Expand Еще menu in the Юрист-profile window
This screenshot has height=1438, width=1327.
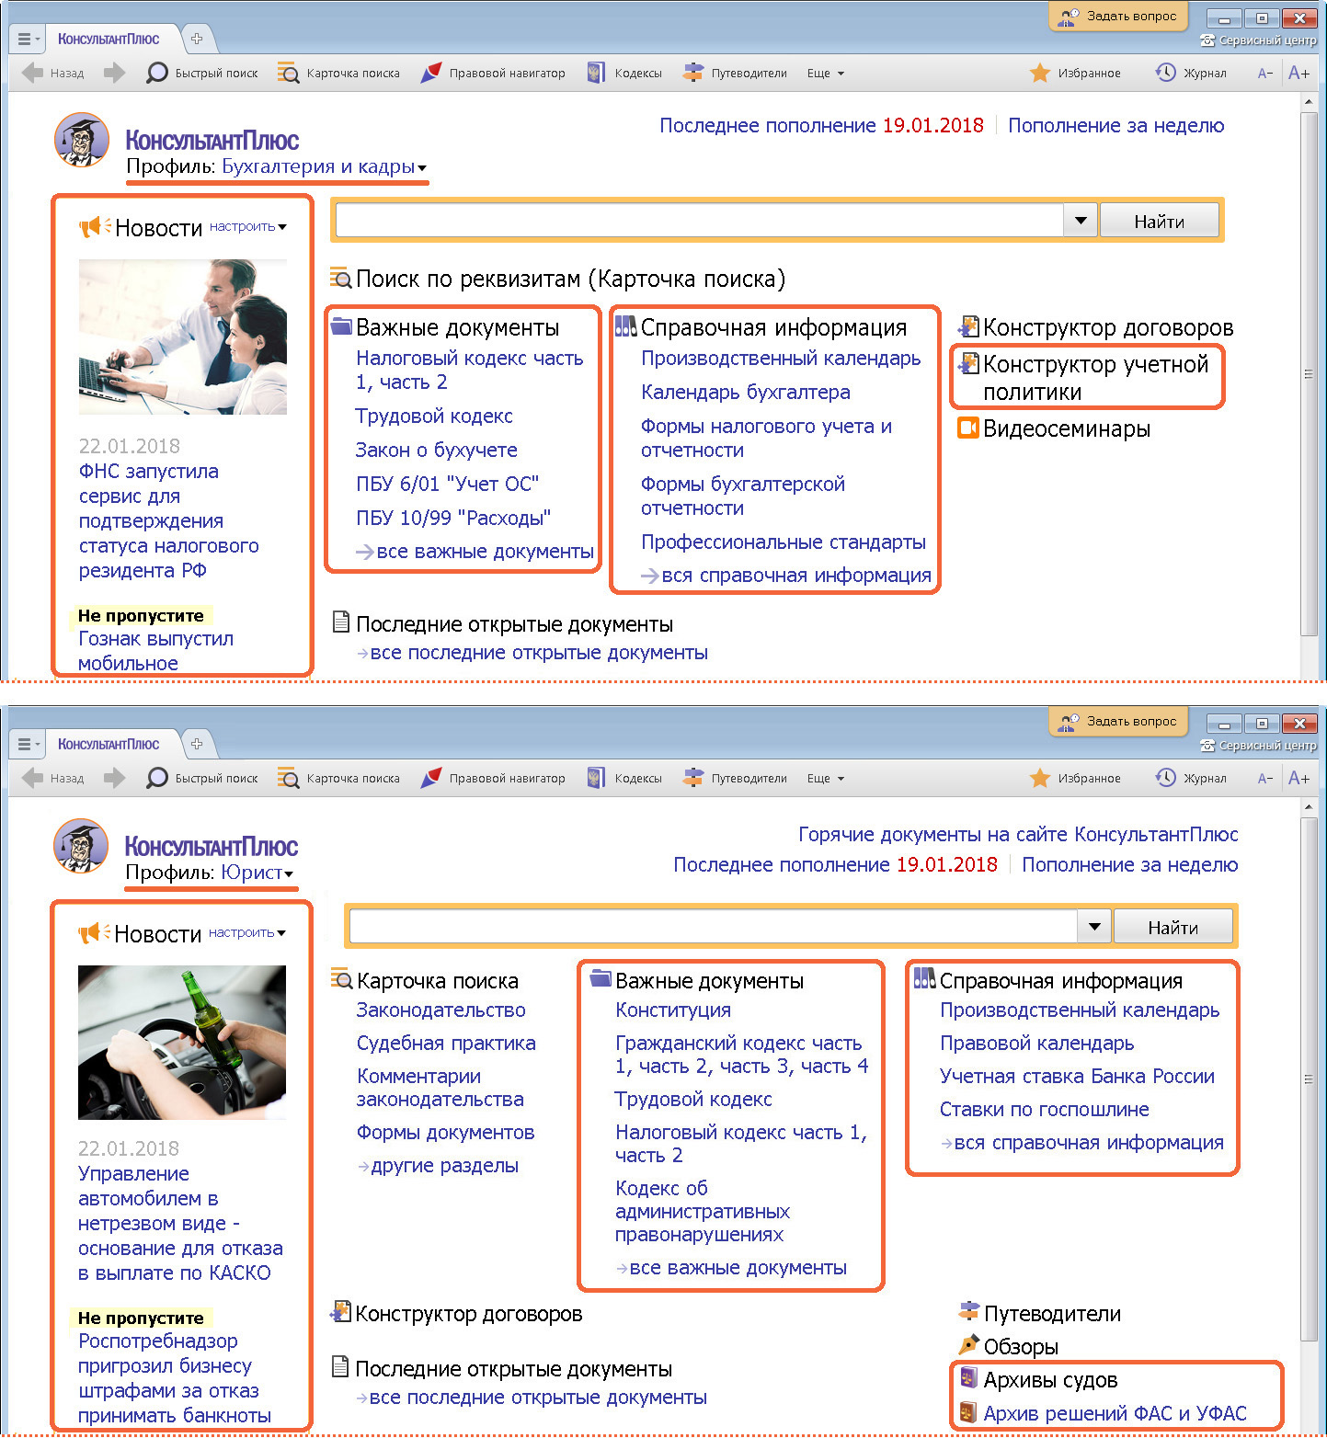825,779
